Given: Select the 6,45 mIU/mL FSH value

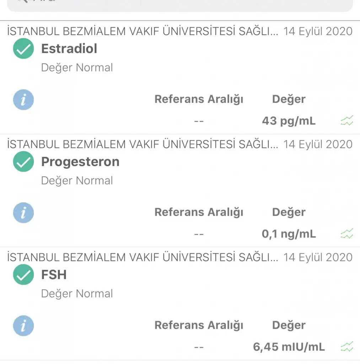Looking at the screenshot, I should [x=289, y=347].
